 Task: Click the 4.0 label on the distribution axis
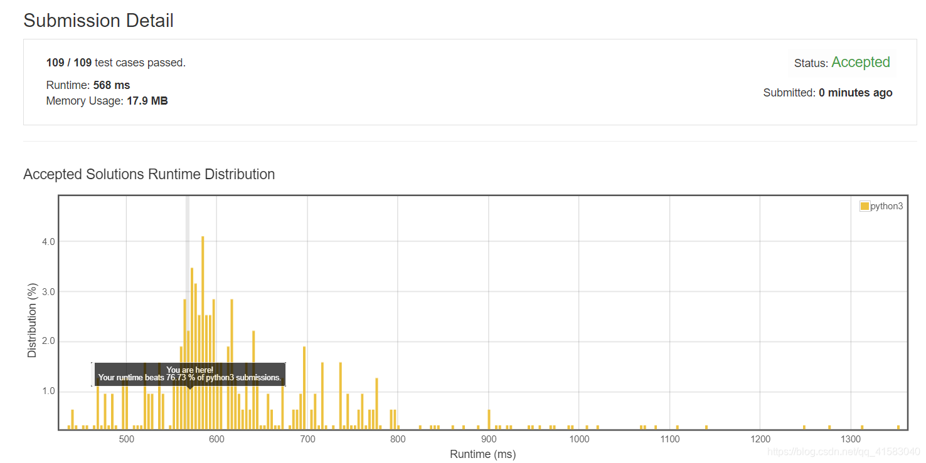click(48, 241)
